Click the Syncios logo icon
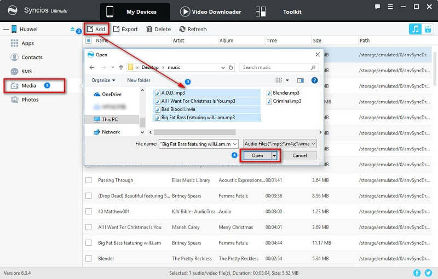 click(x=12, y=10)
